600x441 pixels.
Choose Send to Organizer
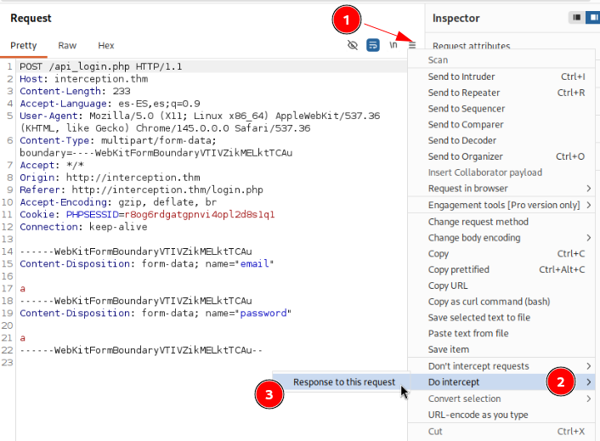tap(501, 156)
